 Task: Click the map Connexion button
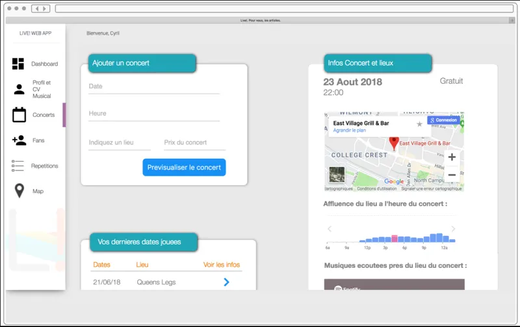click(443, 120)
